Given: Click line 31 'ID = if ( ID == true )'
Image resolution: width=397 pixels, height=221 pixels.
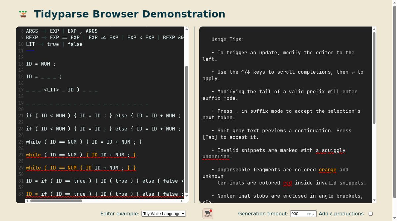Looking at the screenshot, I should coord(105,181).
